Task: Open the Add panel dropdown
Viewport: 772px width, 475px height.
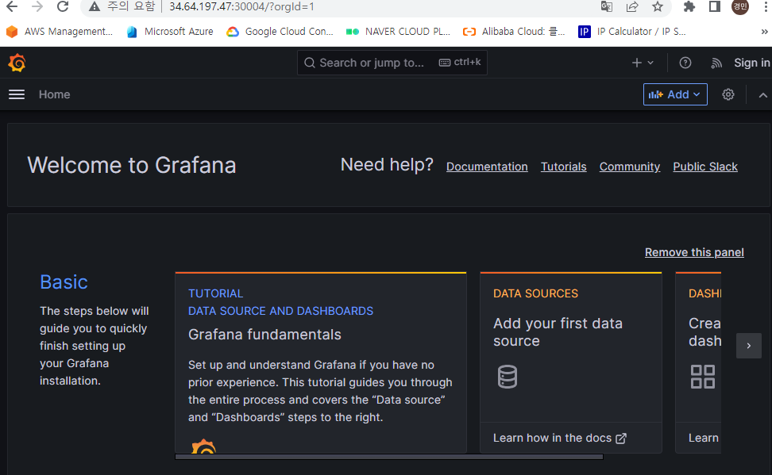Action: (675, 94)
